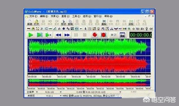Click the 未修改 status text

click(x=31, y=96)
